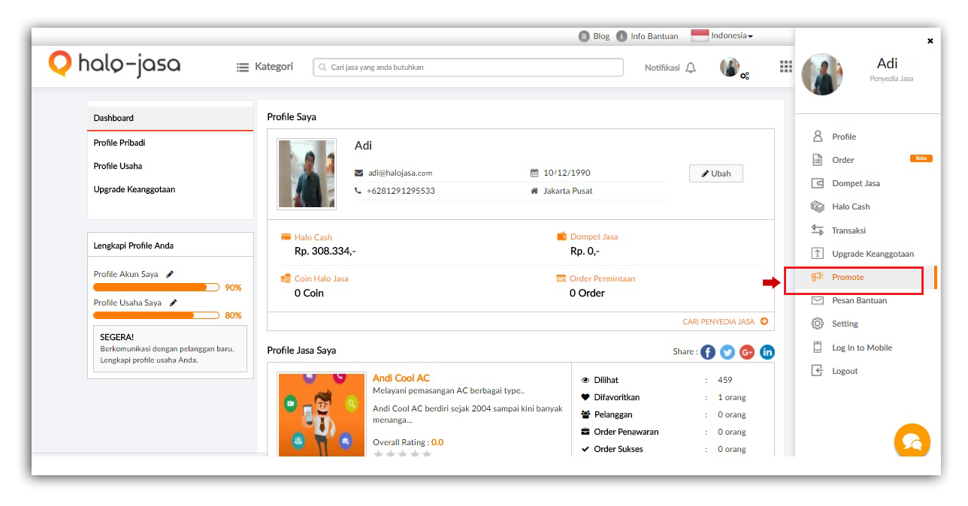
Task: Expand the Indonesia language dropdown
Action: [721, 35]
